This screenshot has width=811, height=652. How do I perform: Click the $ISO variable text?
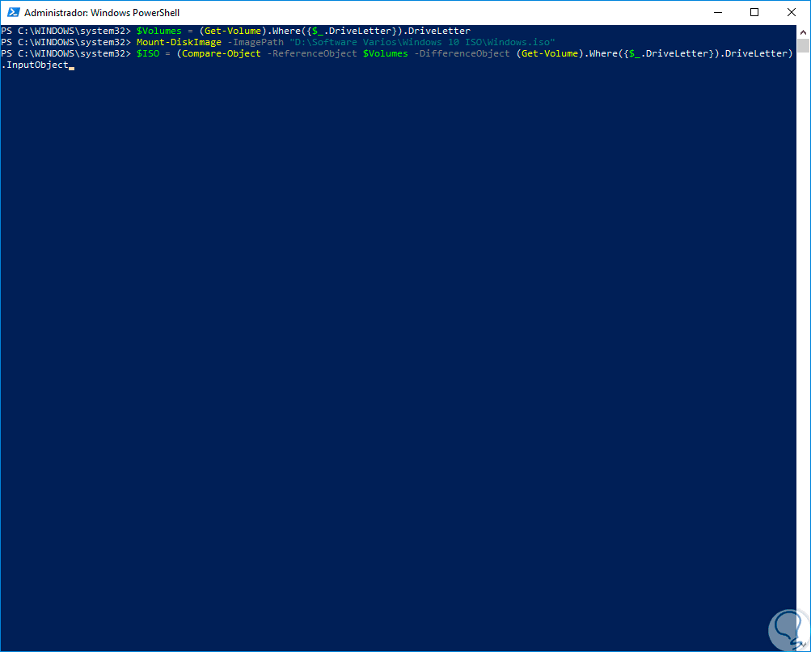148,54
